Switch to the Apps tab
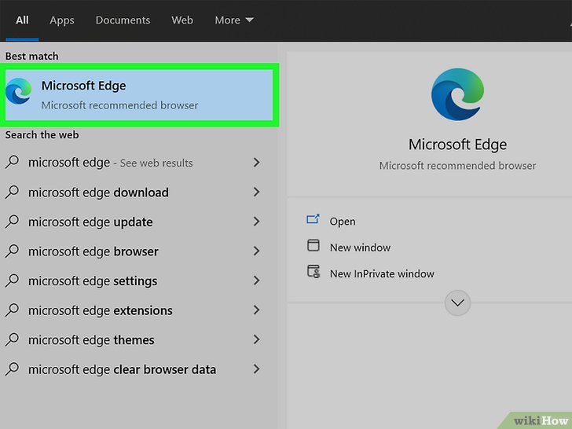572x429 pixels. click(x=62, y=20)
